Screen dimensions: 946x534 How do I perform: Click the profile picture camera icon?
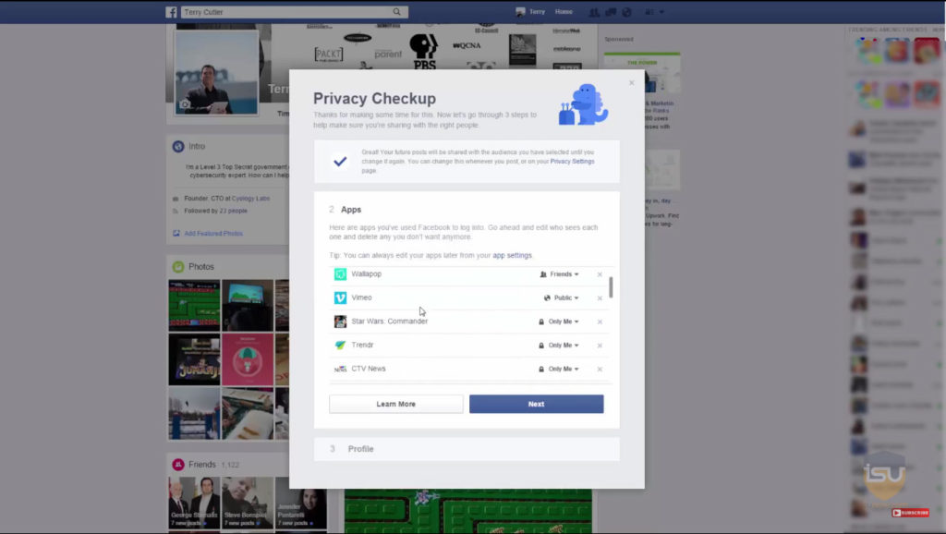tap(185, 104)
